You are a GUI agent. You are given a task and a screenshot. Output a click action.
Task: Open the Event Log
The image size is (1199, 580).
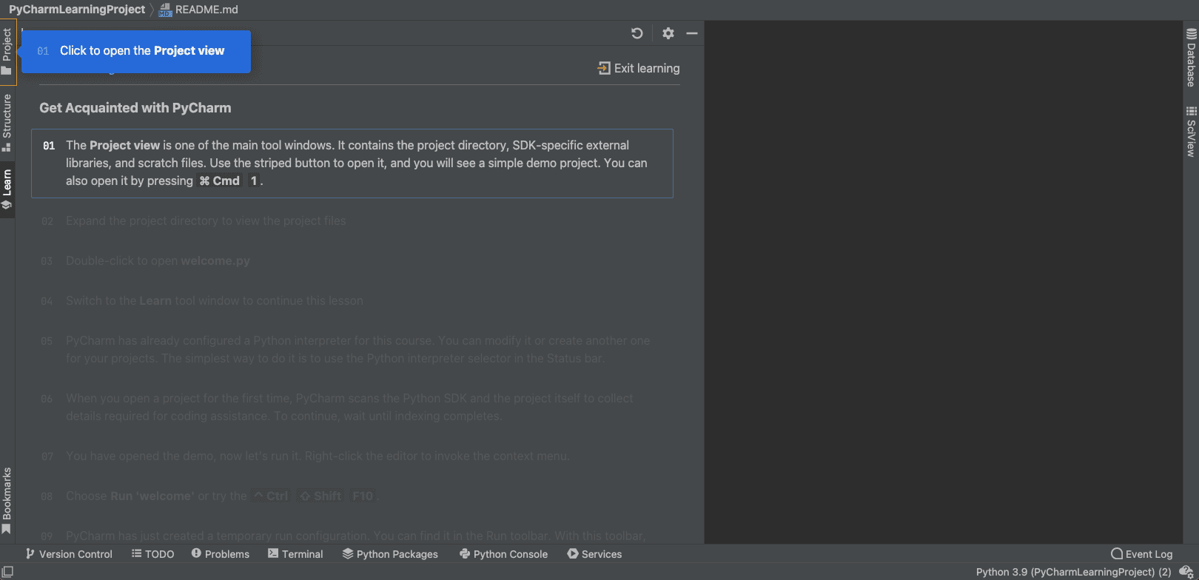1142,554
